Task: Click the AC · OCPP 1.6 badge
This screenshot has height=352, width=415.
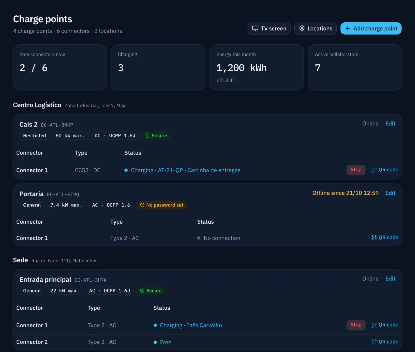Action: pos(111,205)
